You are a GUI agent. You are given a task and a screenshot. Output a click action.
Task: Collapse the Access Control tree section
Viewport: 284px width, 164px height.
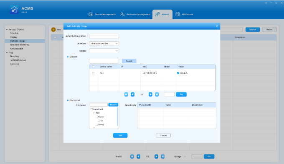7,30
